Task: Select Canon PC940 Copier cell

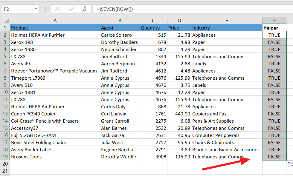Action: point(55,114)
